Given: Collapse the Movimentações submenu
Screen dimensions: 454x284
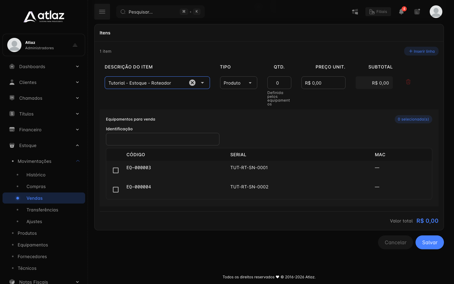Looking at the screenshot, I should click(x=78, y=161).
